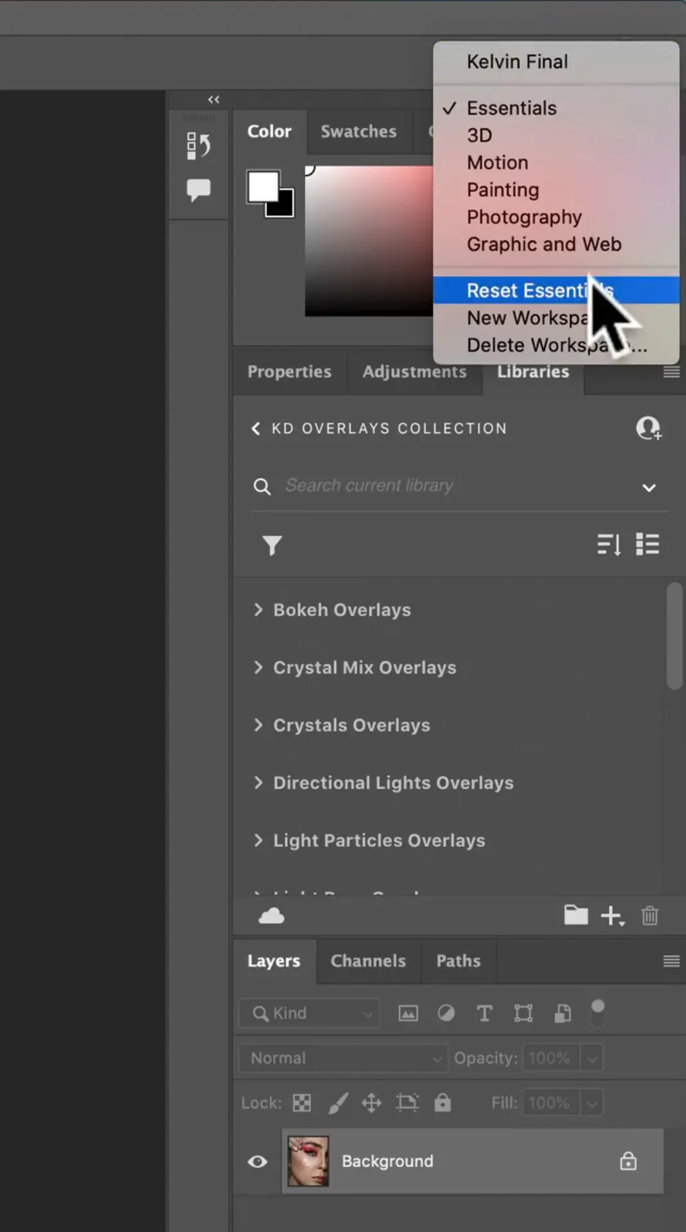Open the Normal blend mode dropdown
Screen dimensions: 686x1232
[344, 1058]
